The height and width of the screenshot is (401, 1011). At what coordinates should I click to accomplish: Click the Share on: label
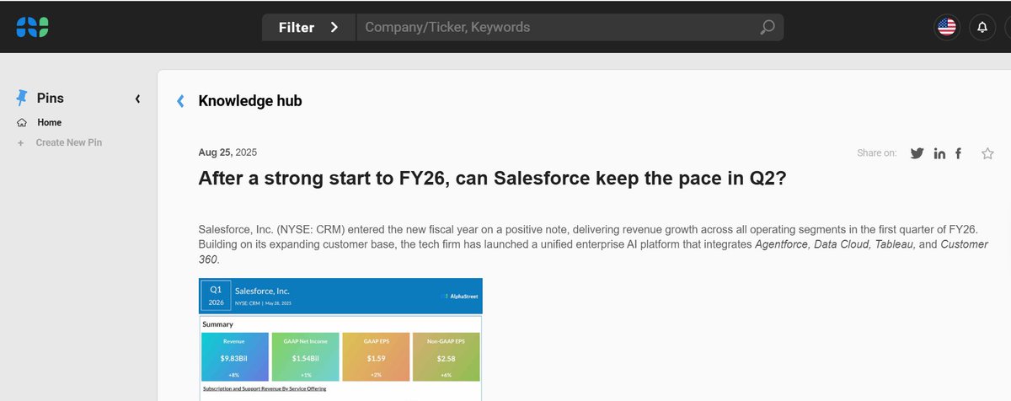pyautogui.click(x=877, y=153)
